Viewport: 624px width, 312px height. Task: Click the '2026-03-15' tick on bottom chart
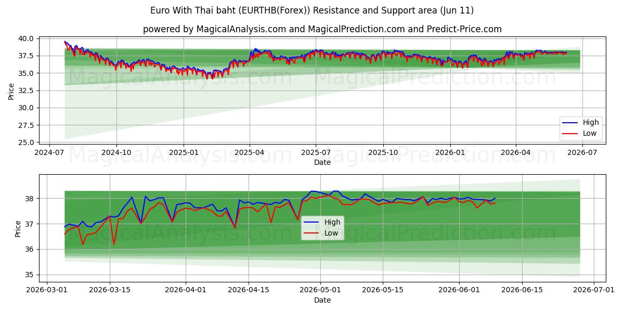109,290
